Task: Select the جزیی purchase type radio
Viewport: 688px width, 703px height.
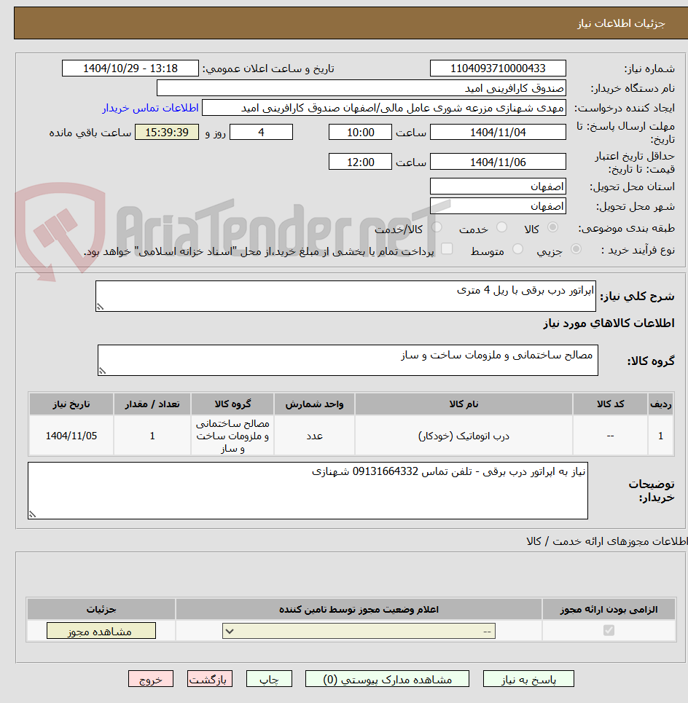Action: 576,249
